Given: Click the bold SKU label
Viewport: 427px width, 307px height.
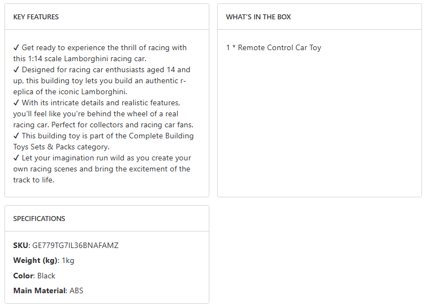Looking at the screenshot, I should 20,246.
